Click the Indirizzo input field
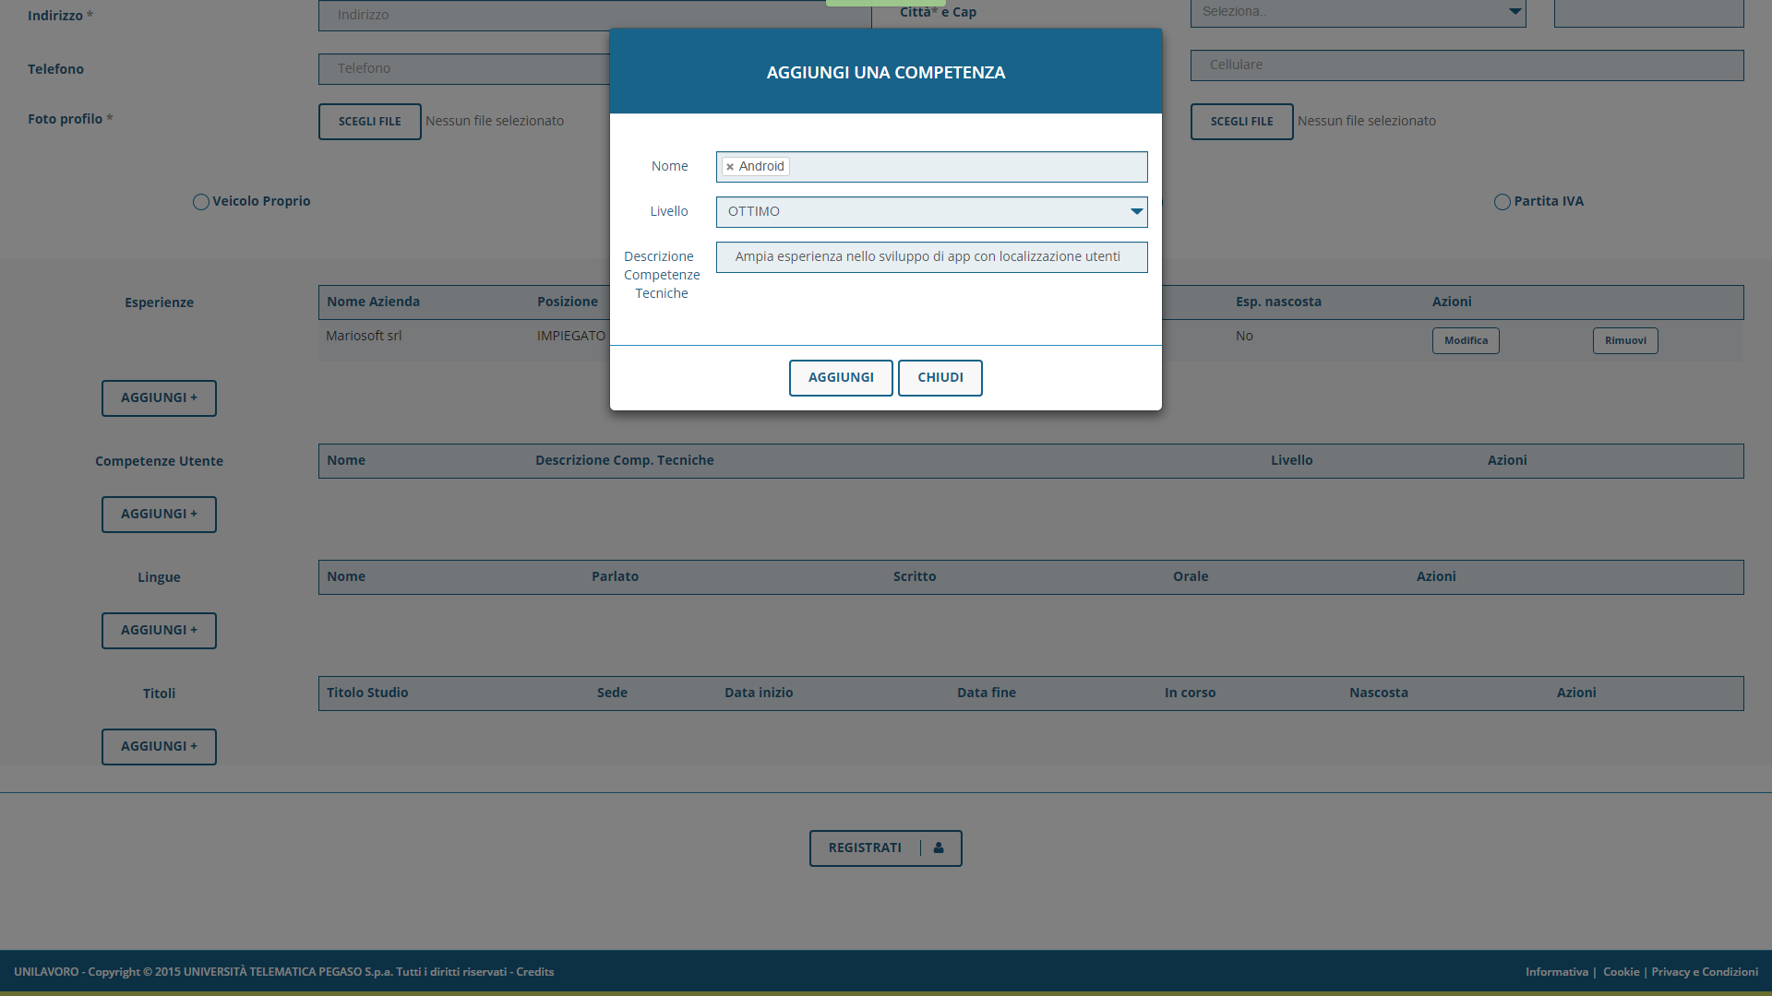The height and width of the screenshot is (996, 1772). pos(594,15)
